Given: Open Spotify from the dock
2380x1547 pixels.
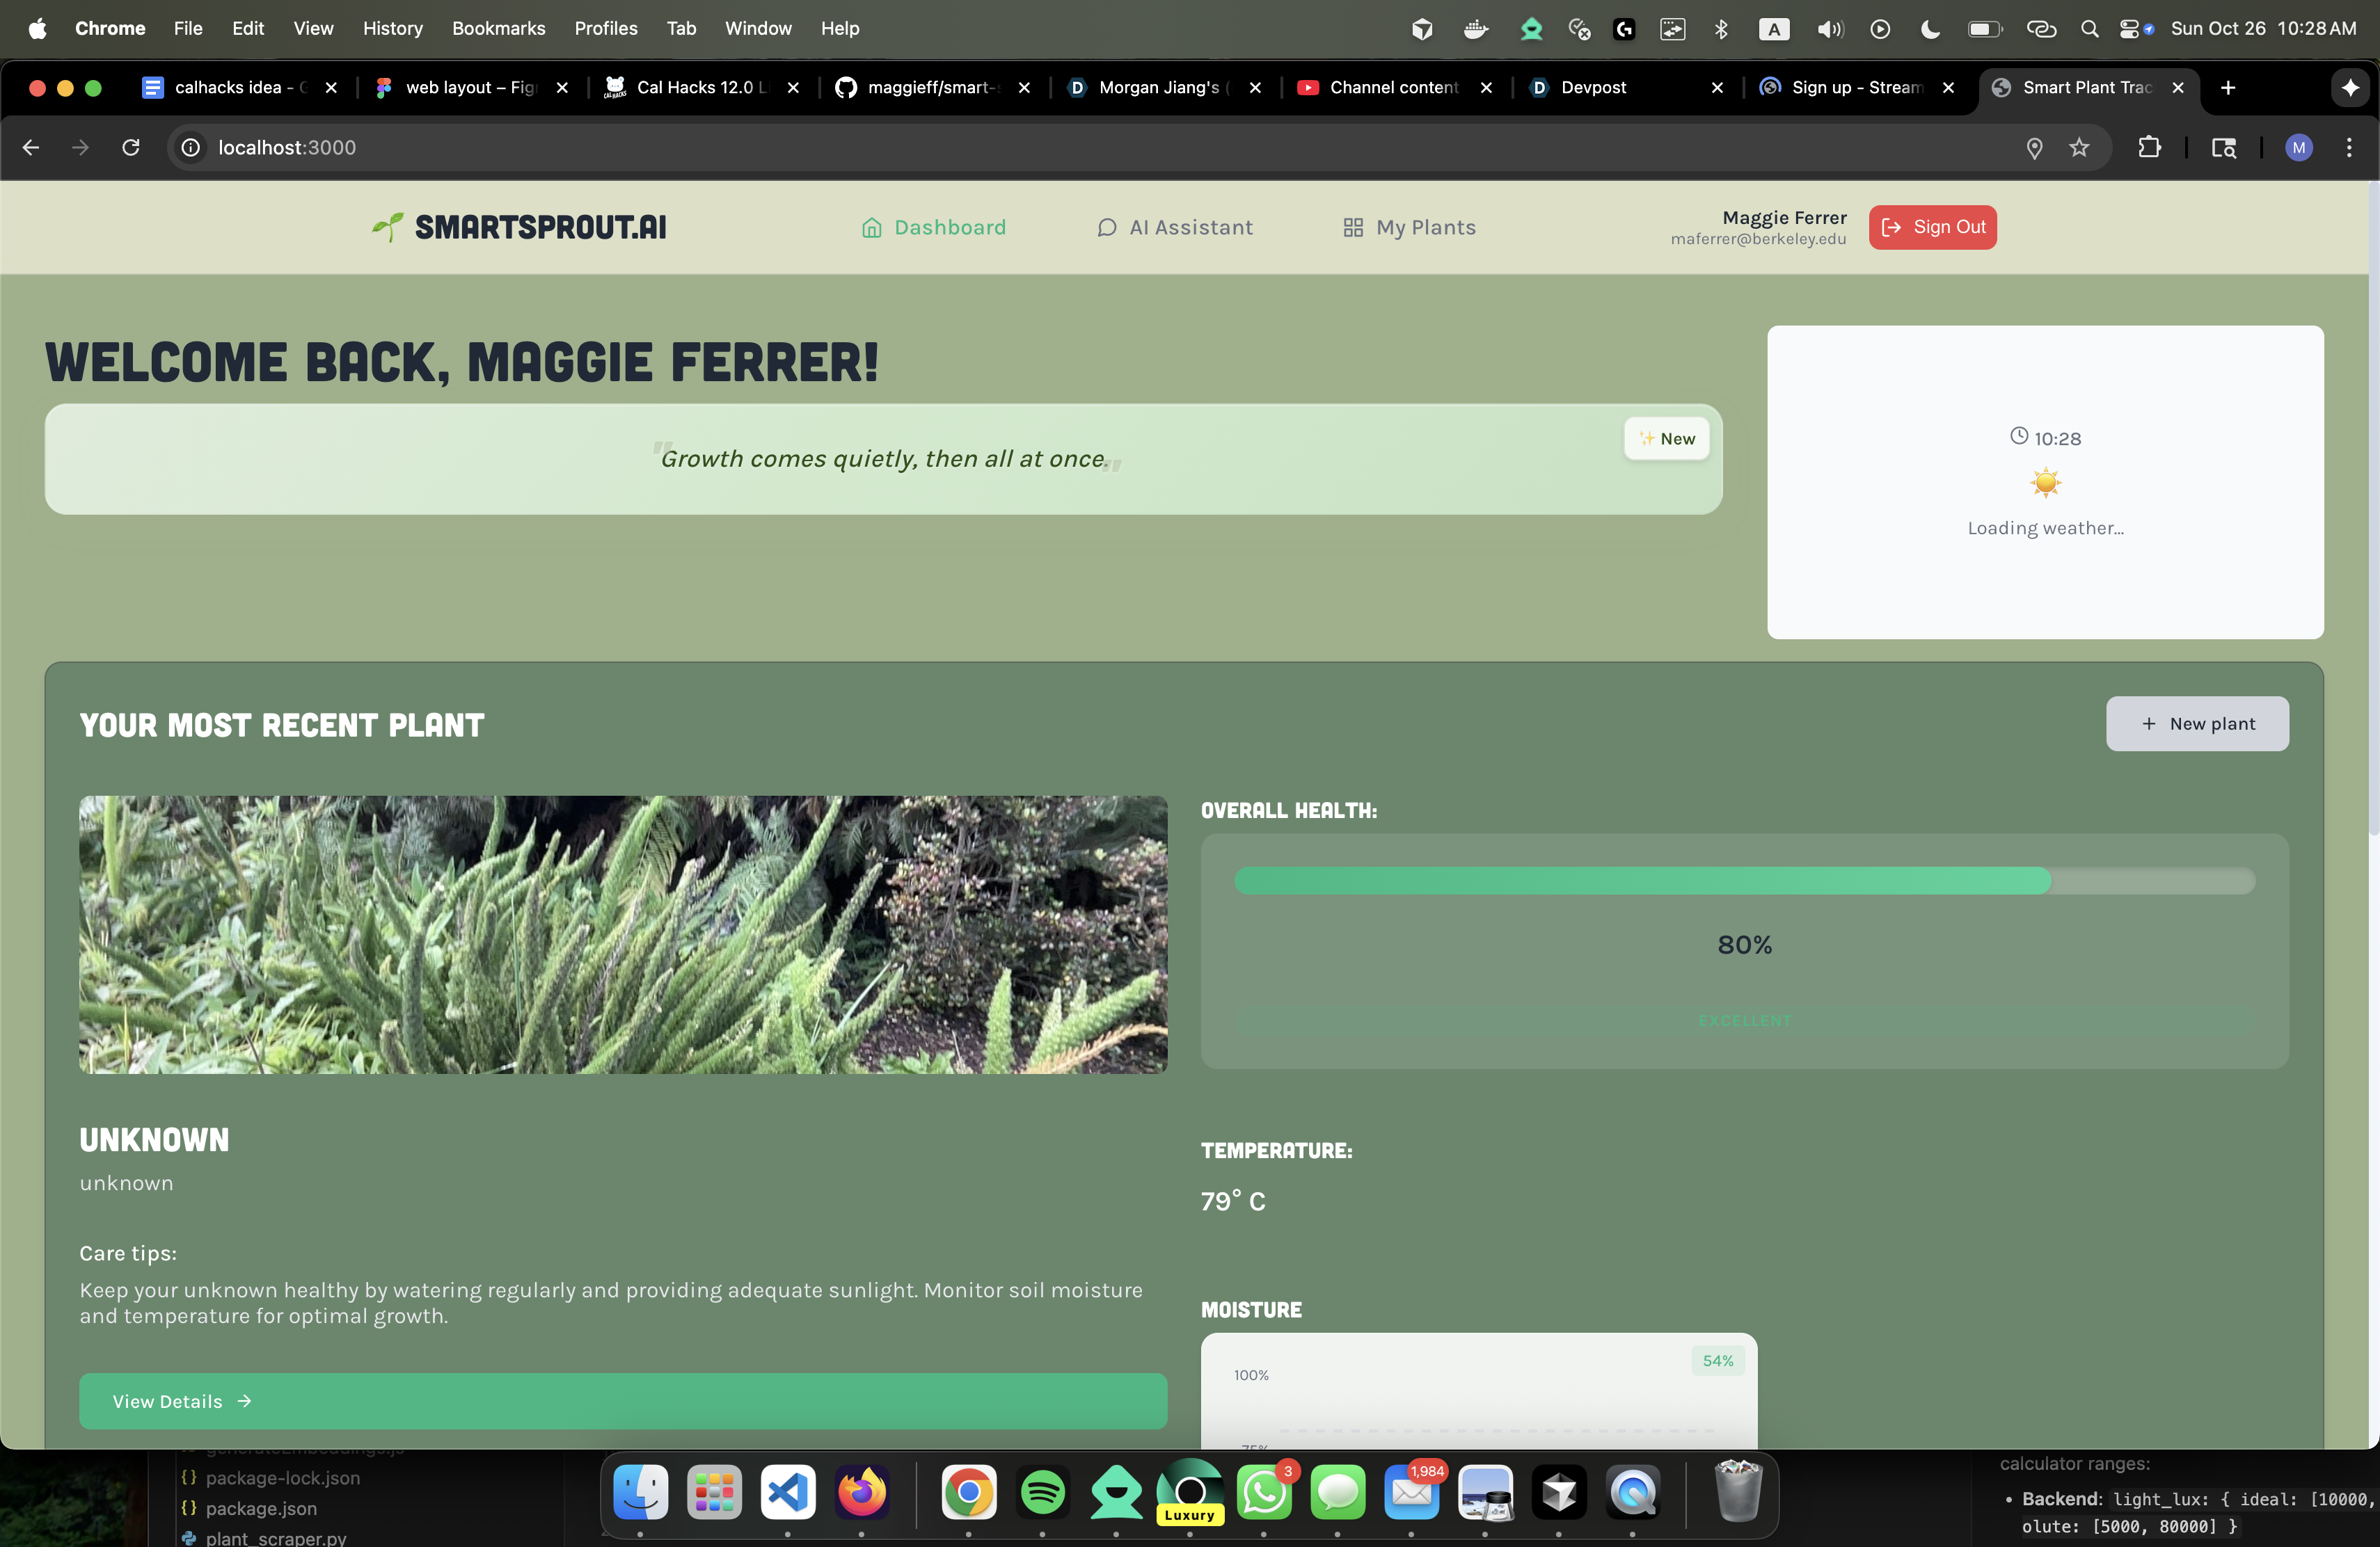Looking at the screenshot, I should 1042,1493.
